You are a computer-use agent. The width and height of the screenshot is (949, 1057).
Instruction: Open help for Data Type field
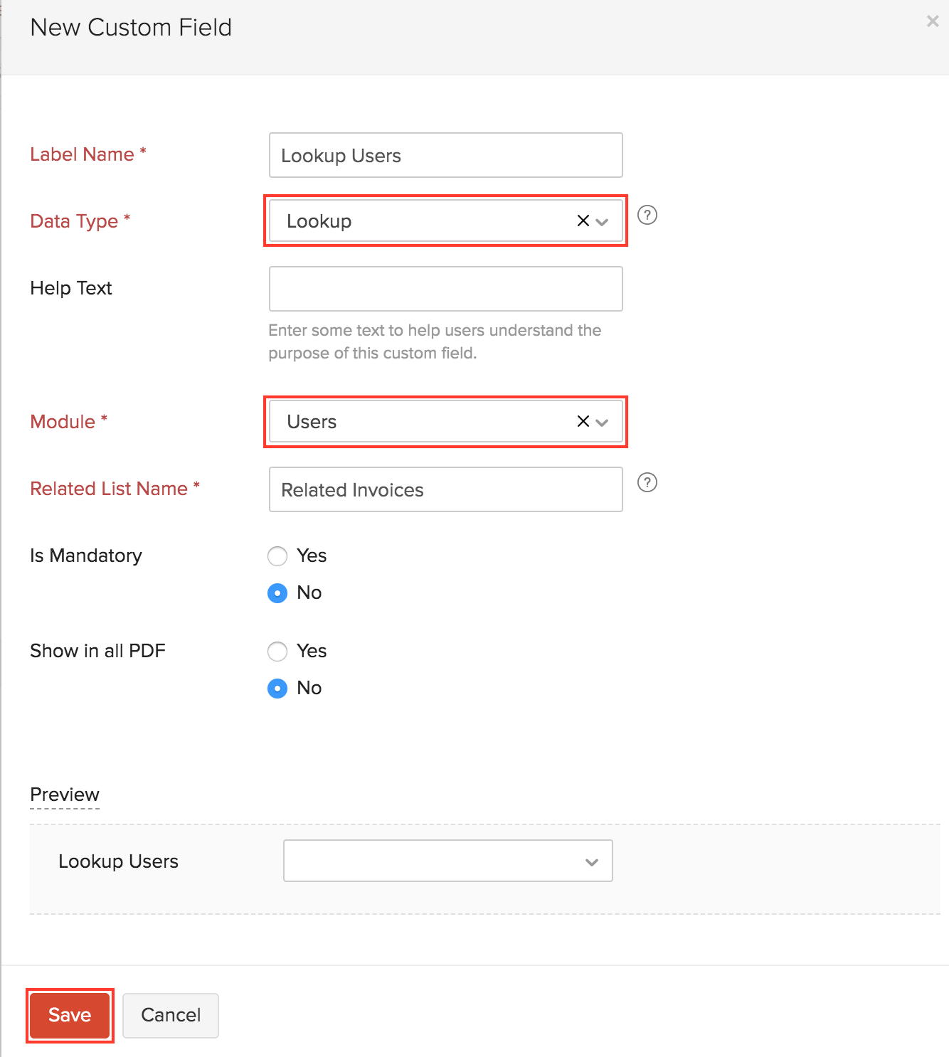click(x=647, y=215)
